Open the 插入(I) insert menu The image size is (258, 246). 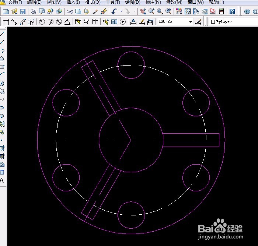(x=73, y=2)
